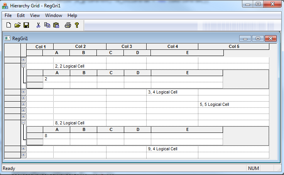Open the View menu
This screenshot has width=284, height=175.
coord(35,15)
